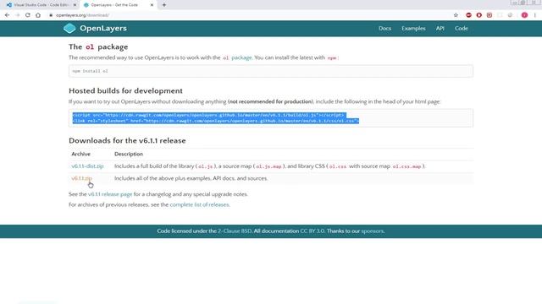Click the browser forward arrow

point(17,15)
